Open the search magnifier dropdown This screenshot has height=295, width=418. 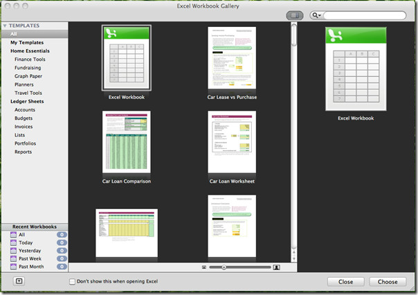pos(316,15)
